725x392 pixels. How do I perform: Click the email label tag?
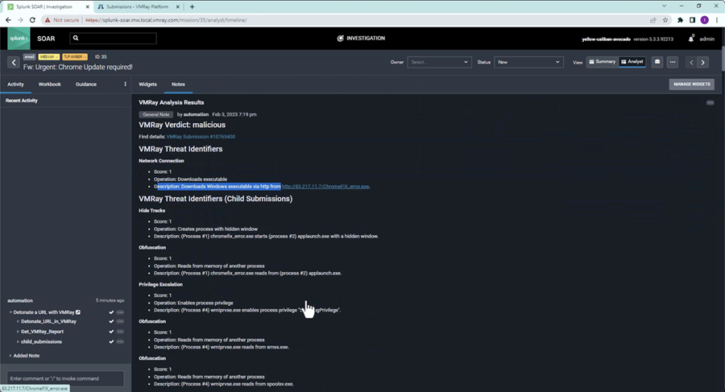pyautogui.click(x=29, y=57)
